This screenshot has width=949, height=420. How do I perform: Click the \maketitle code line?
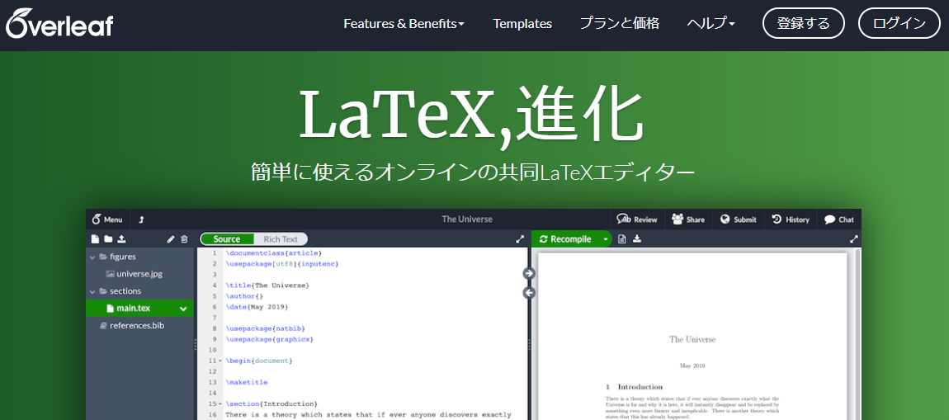click(247, 383)
